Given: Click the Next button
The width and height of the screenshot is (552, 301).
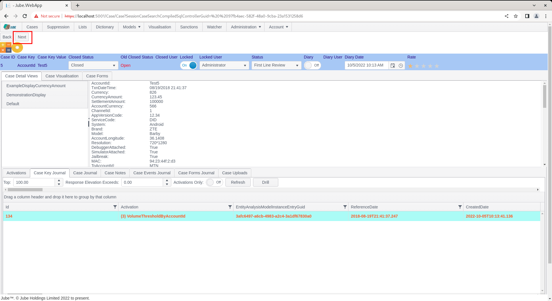Looking at the screenshot, I should click(22, 37).
